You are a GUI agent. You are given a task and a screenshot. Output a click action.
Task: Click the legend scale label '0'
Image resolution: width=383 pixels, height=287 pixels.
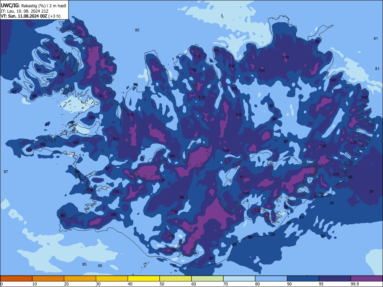(x=2, y=284)
